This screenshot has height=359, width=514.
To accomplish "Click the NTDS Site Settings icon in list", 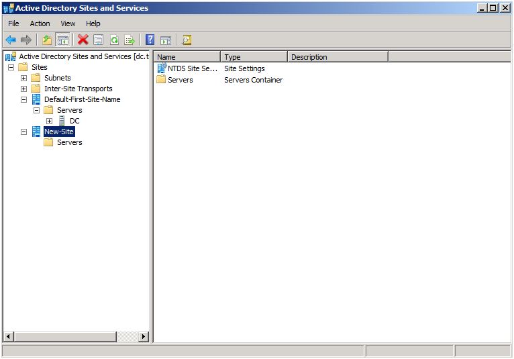I will click(x=162, y=68).
